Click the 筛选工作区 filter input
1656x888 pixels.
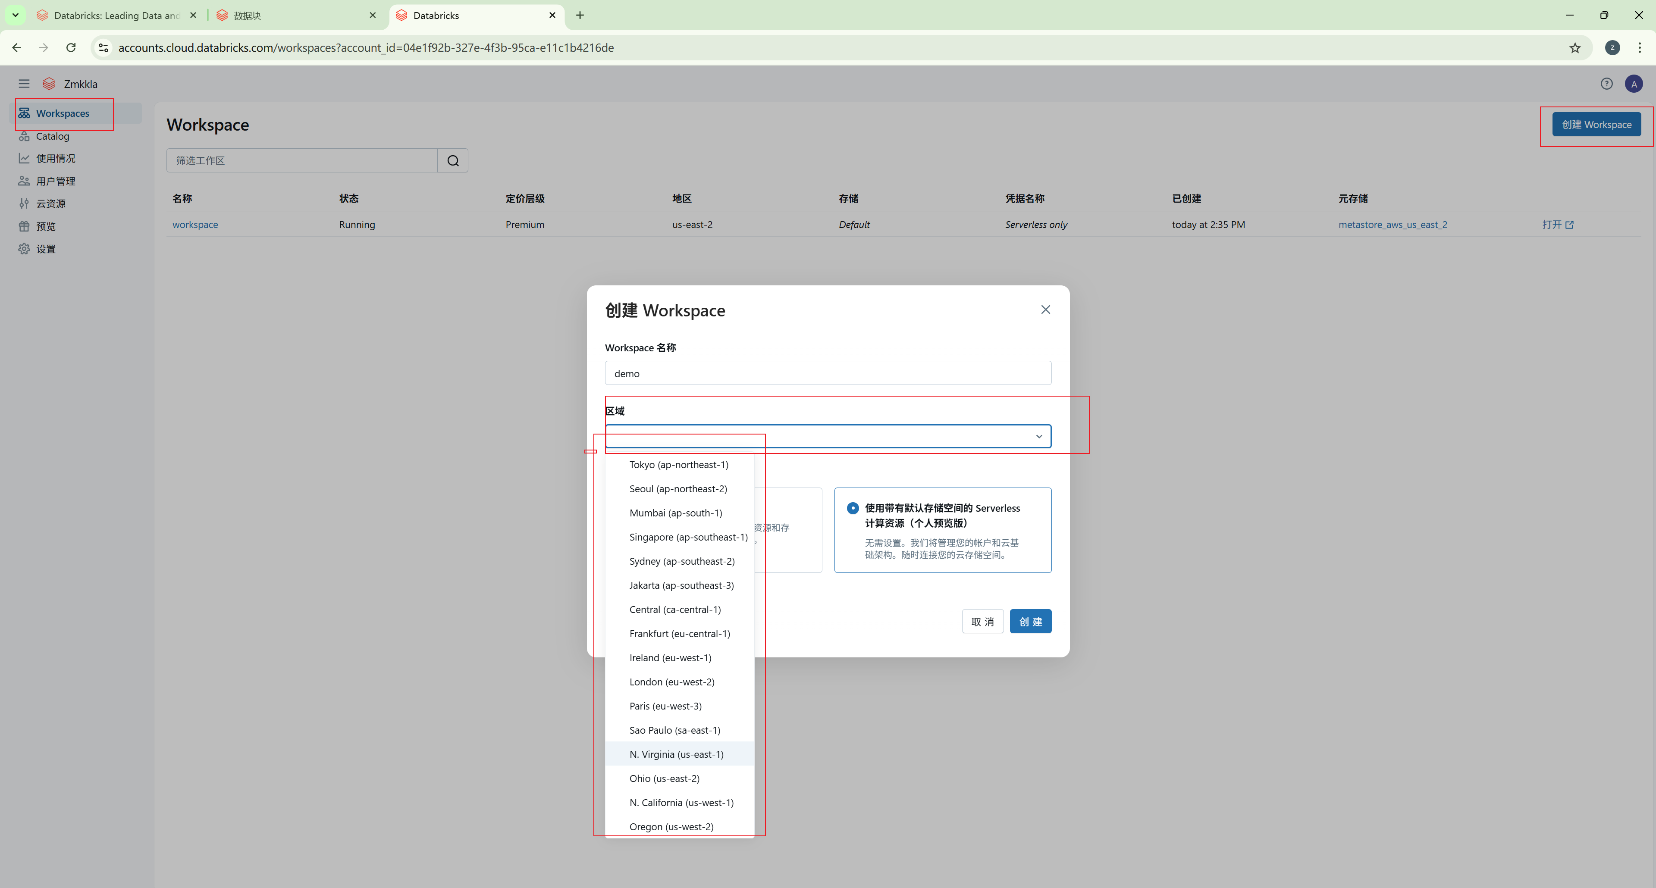coord(302,161)
